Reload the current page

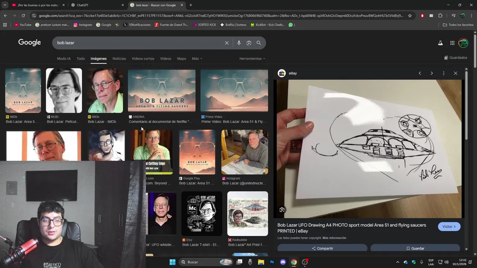point(23,16)
